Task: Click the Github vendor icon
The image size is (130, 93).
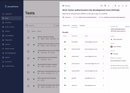Action: 111,54
